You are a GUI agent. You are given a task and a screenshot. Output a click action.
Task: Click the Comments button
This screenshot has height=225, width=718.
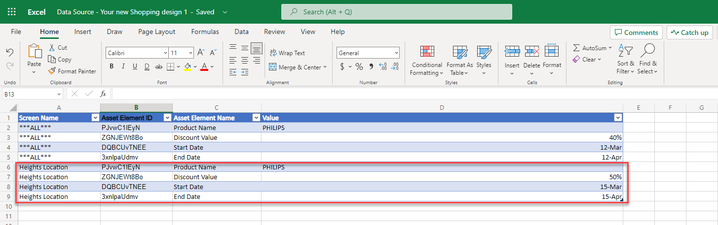coord(636,32)
